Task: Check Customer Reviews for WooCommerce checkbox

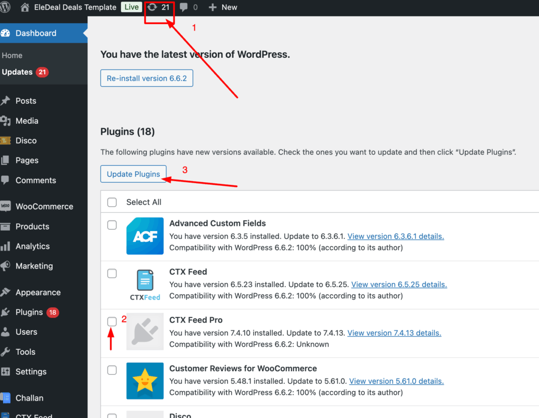Action: [112, 370]
